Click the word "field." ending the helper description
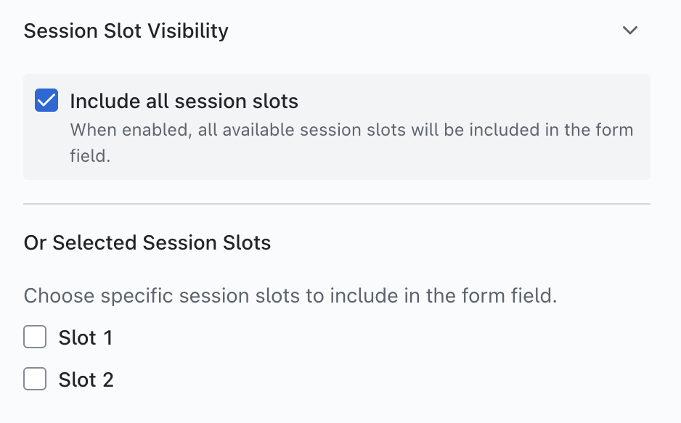 [90, 155]
